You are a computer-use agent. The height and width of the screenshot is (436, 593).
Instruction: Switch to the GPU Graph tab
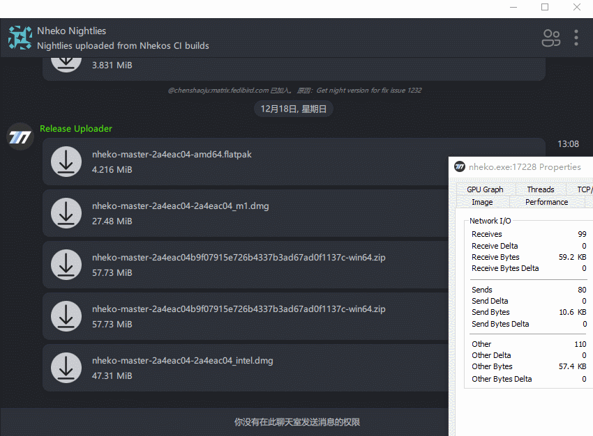pos(484,189)
